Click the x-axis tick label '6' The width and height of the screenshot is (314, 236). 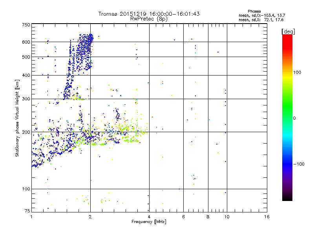coord(183,217)
